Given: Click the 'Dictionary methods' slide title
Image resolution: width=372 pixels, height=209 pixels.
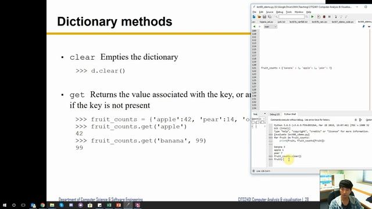Looking at the screenshot, I should coord(115,21).
